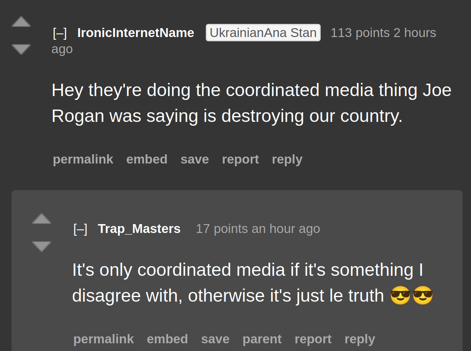Screen dimensions: 471x351
Task: Open IronicInternetName's user profile
Action: click(x=136, y=33)
